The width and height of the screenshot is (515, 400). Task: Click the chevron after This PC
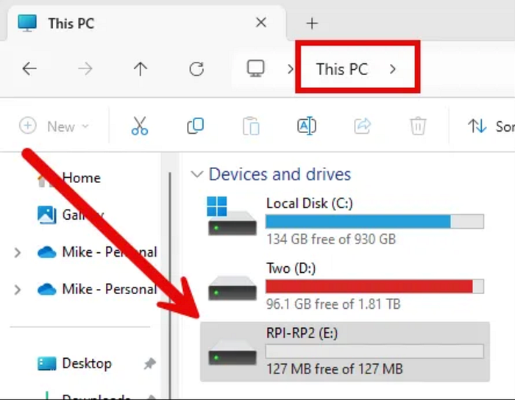click(393, 69)
